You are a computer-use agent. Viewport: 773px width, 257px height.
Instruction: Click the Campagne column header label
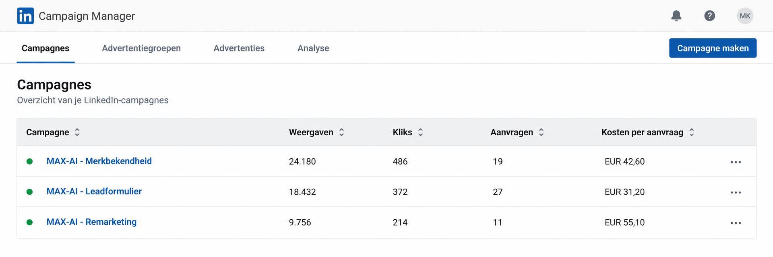[x=48, y=132]
